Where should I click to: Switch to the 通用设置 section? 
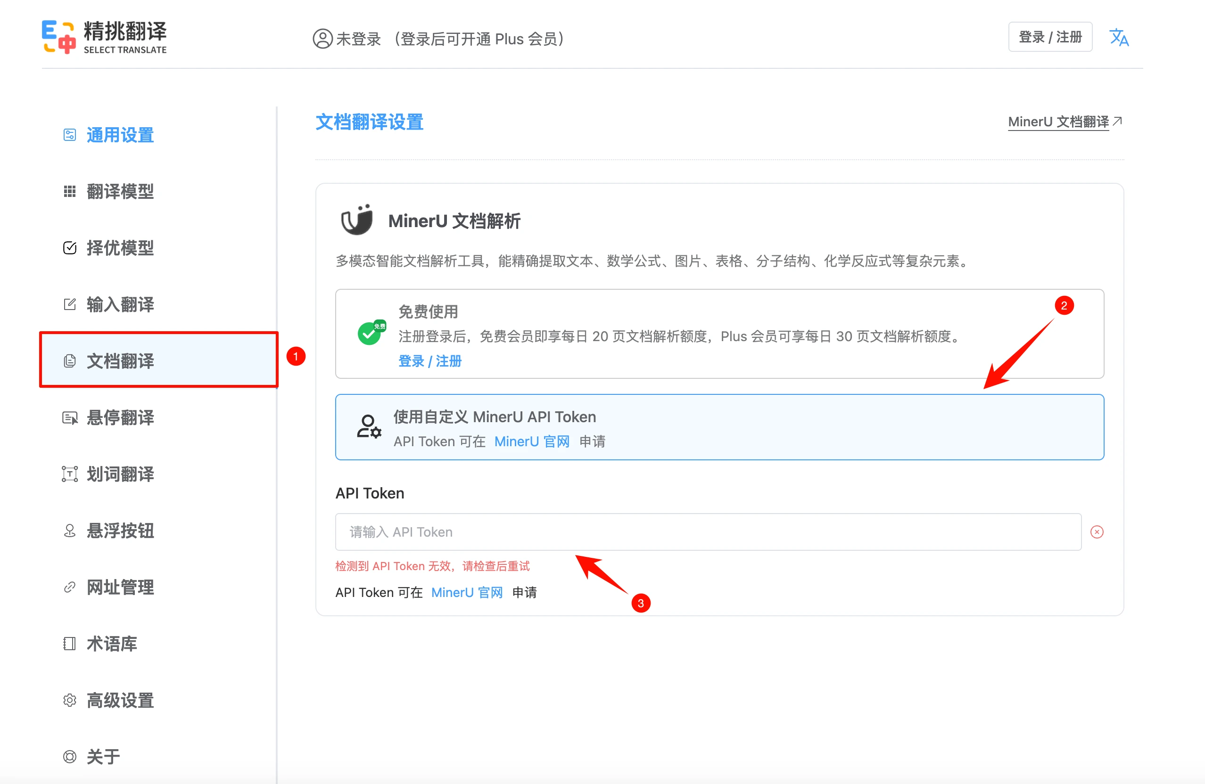coord(120,135)
